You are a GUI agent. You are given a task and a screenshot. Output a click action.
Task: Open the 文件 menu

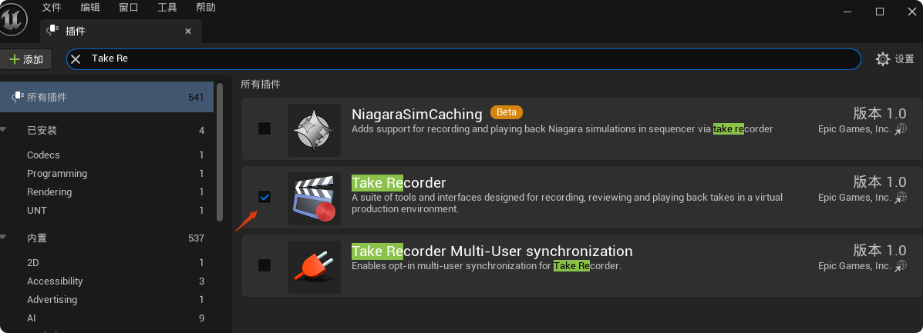[x=52, y=8]
